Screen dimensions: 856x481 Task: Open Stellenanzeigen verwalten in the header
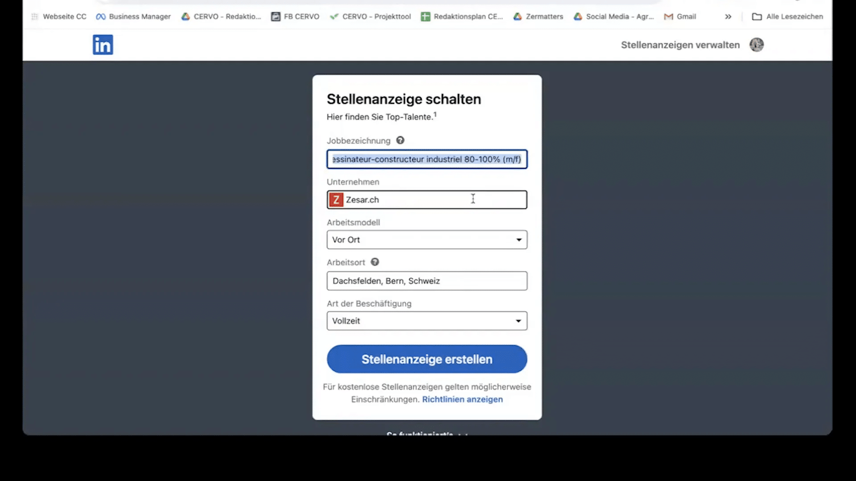coord(679,45)
